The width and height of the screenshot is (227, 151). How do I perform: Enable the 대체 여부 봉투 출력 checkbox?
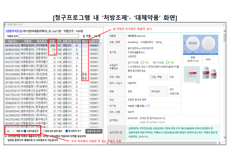pos(43,131)
